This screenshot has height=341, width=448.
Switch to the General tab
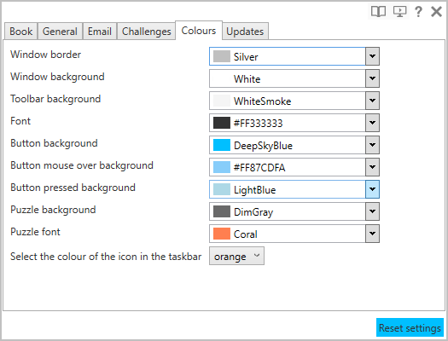(x=60, y=31)
